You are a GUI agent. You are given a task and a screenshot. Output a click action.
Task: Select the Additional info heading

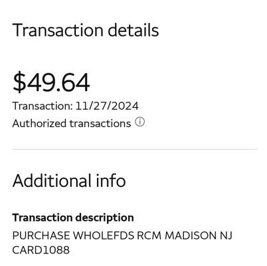pyautogui.click(x=69, y=181)
